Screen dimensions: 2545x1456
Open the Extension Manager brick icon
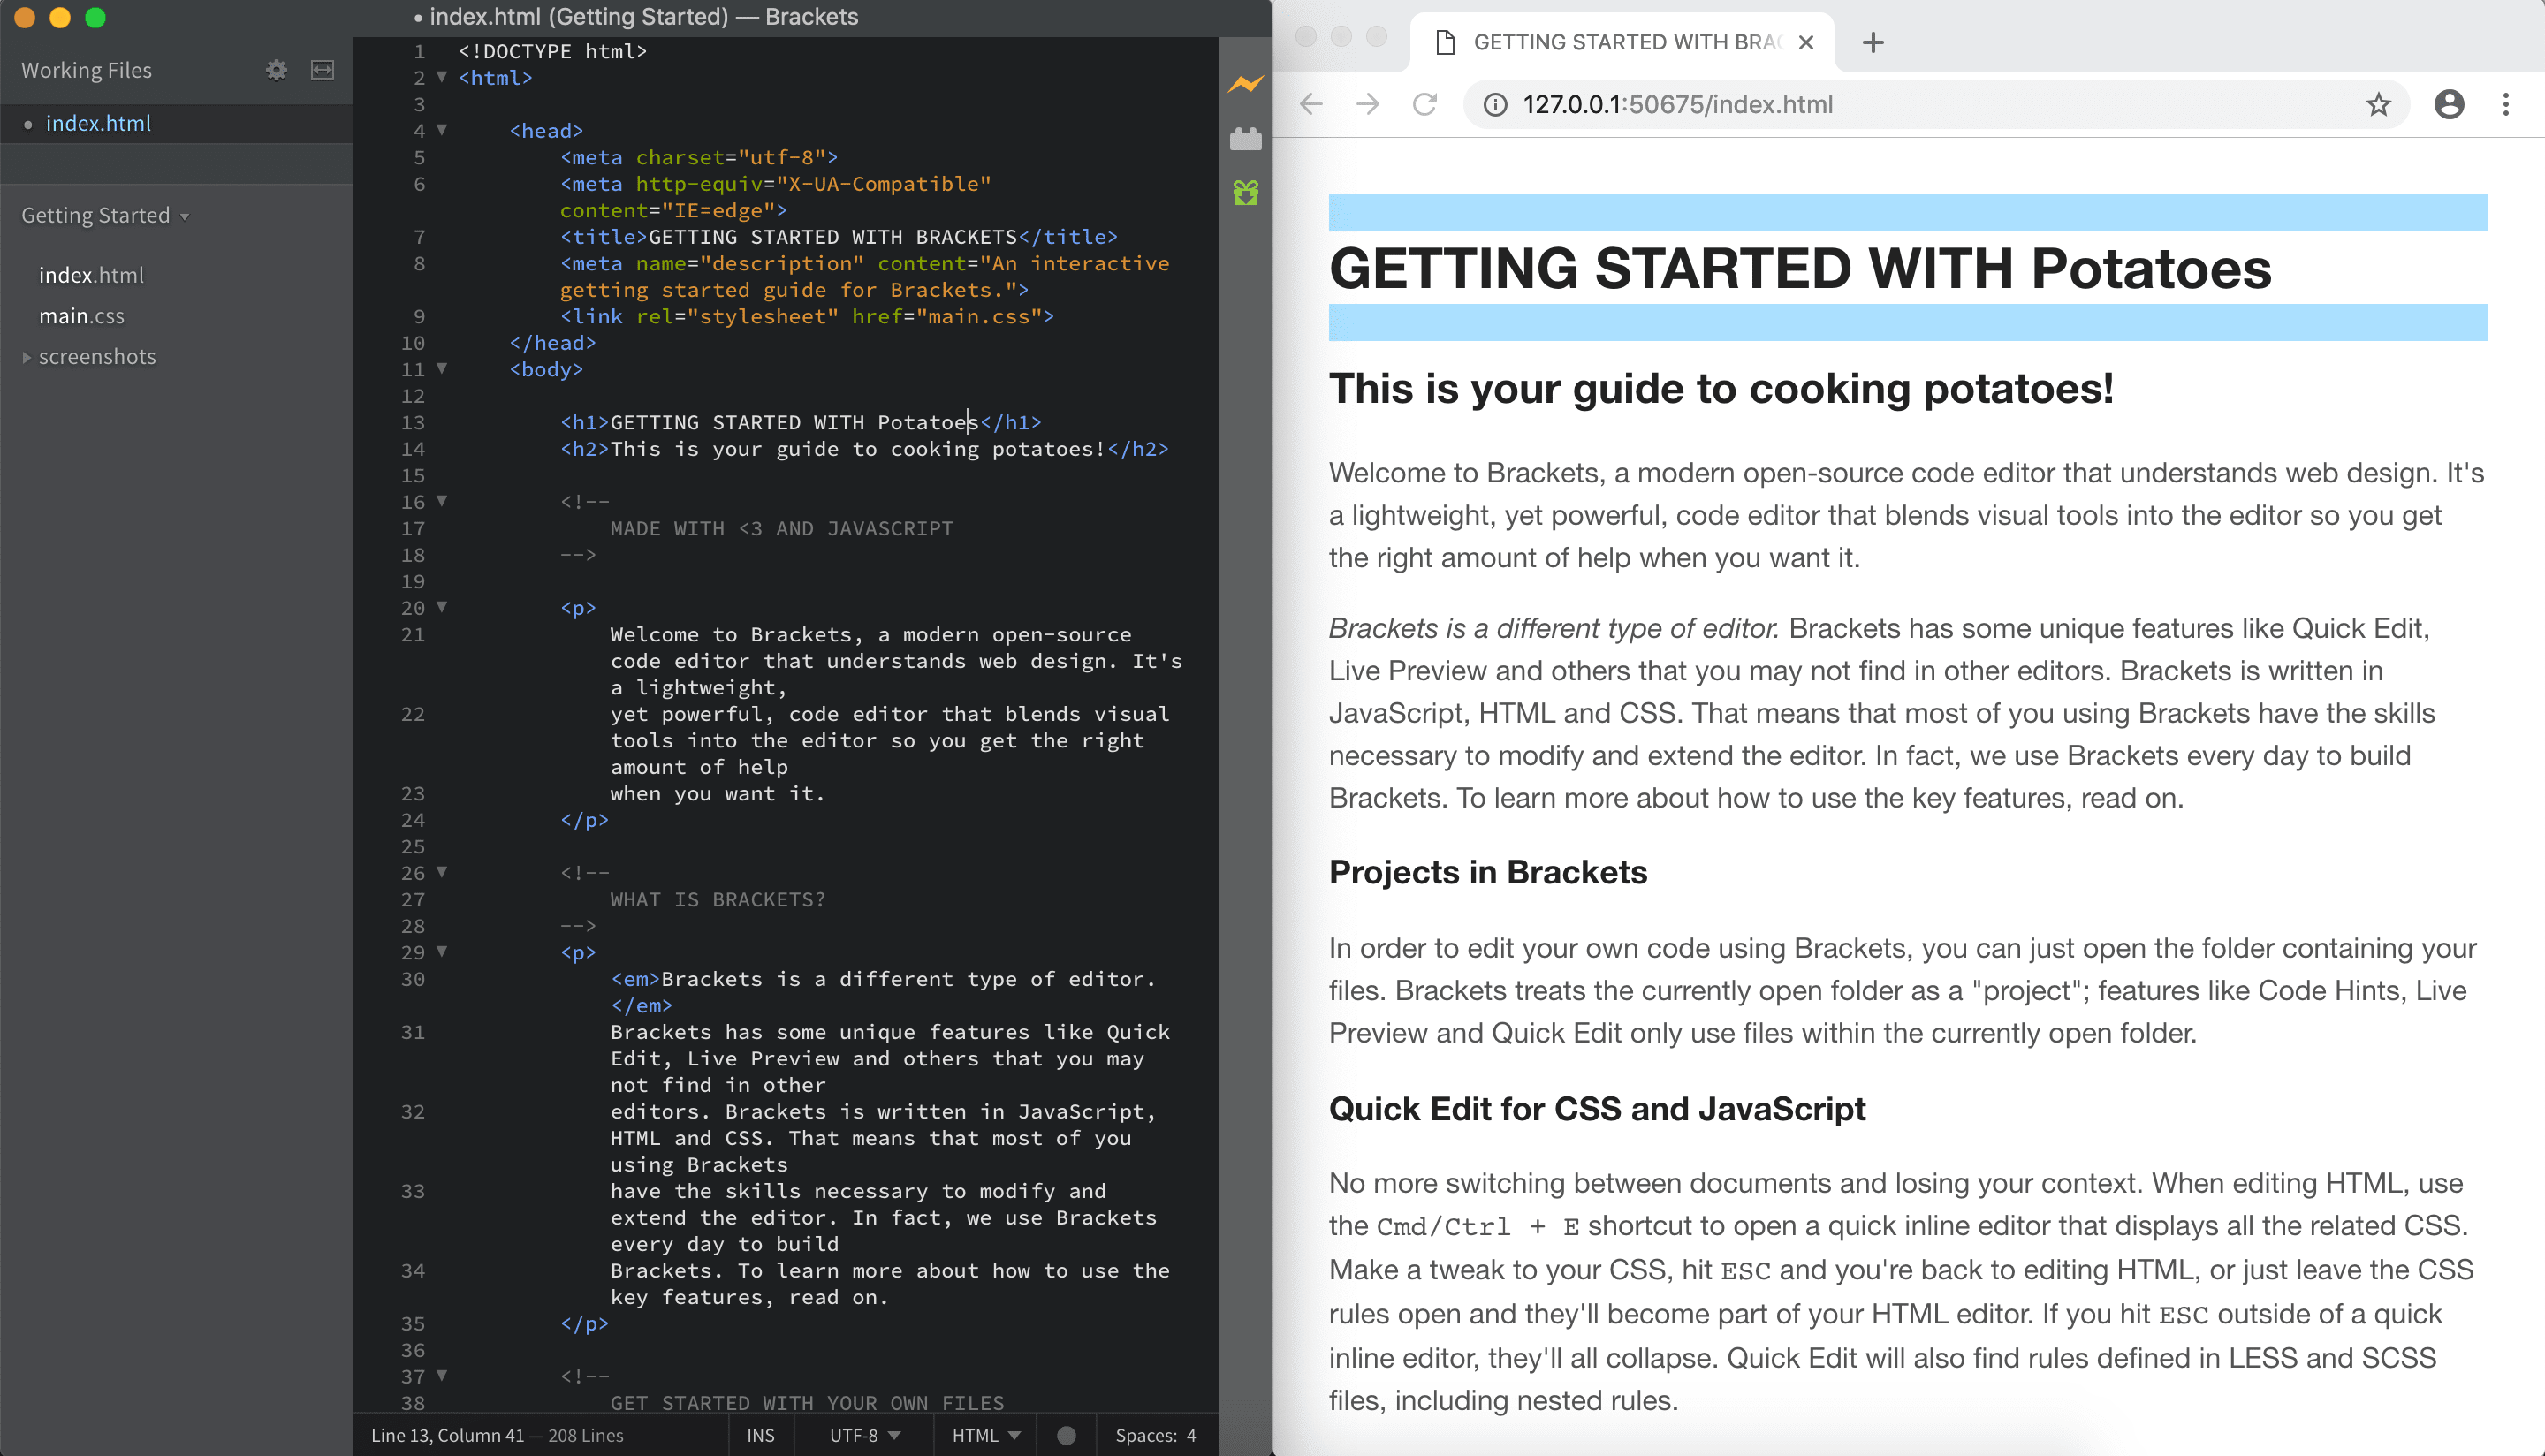point(1245,138)
